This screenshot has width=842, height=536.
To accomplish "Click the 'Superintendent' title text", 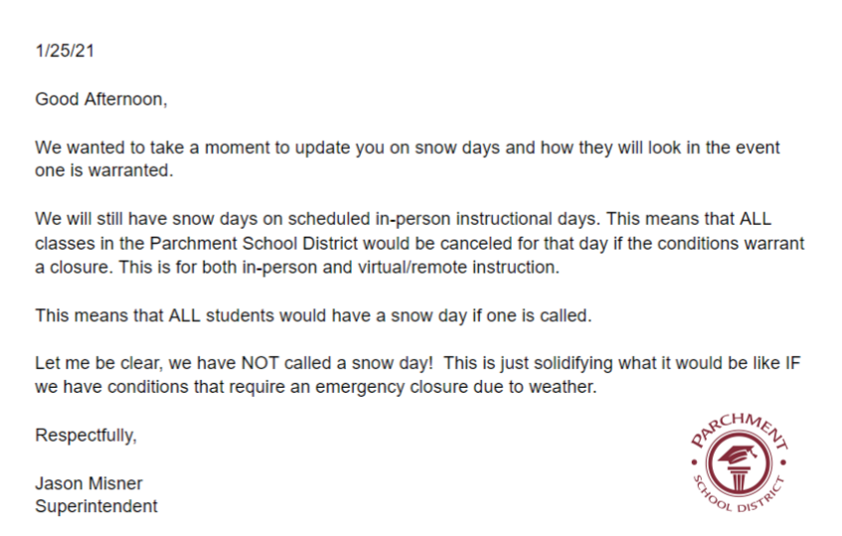I will pos(96,506).
